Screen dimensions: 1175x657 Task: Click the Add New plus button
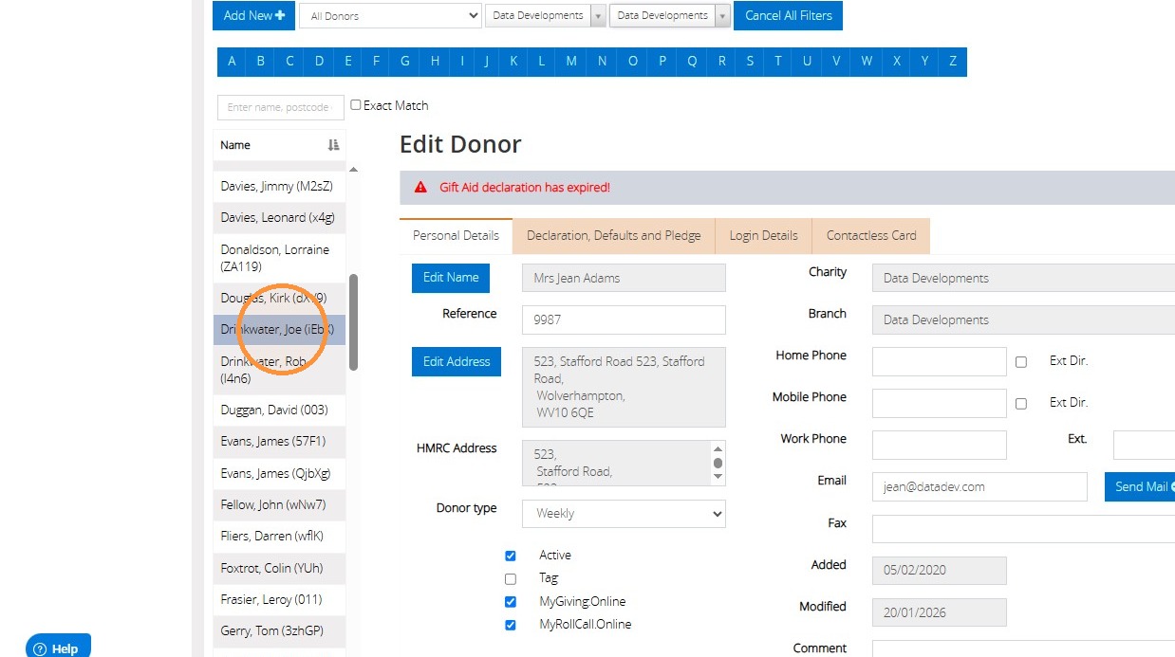pyautogui.click(x=253, y=15)
